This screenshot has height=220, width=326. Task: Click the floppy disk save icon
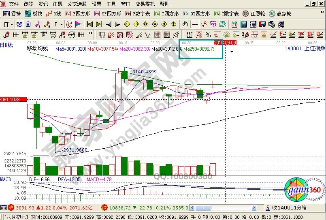(x=262, y=24)
